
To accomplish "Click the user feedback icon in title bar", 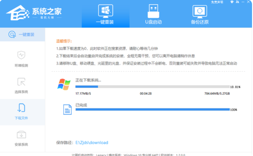I will (237, 2).
